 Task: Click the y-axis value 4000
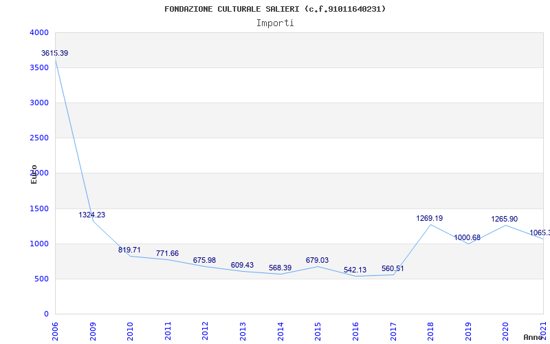coord(39,32)
